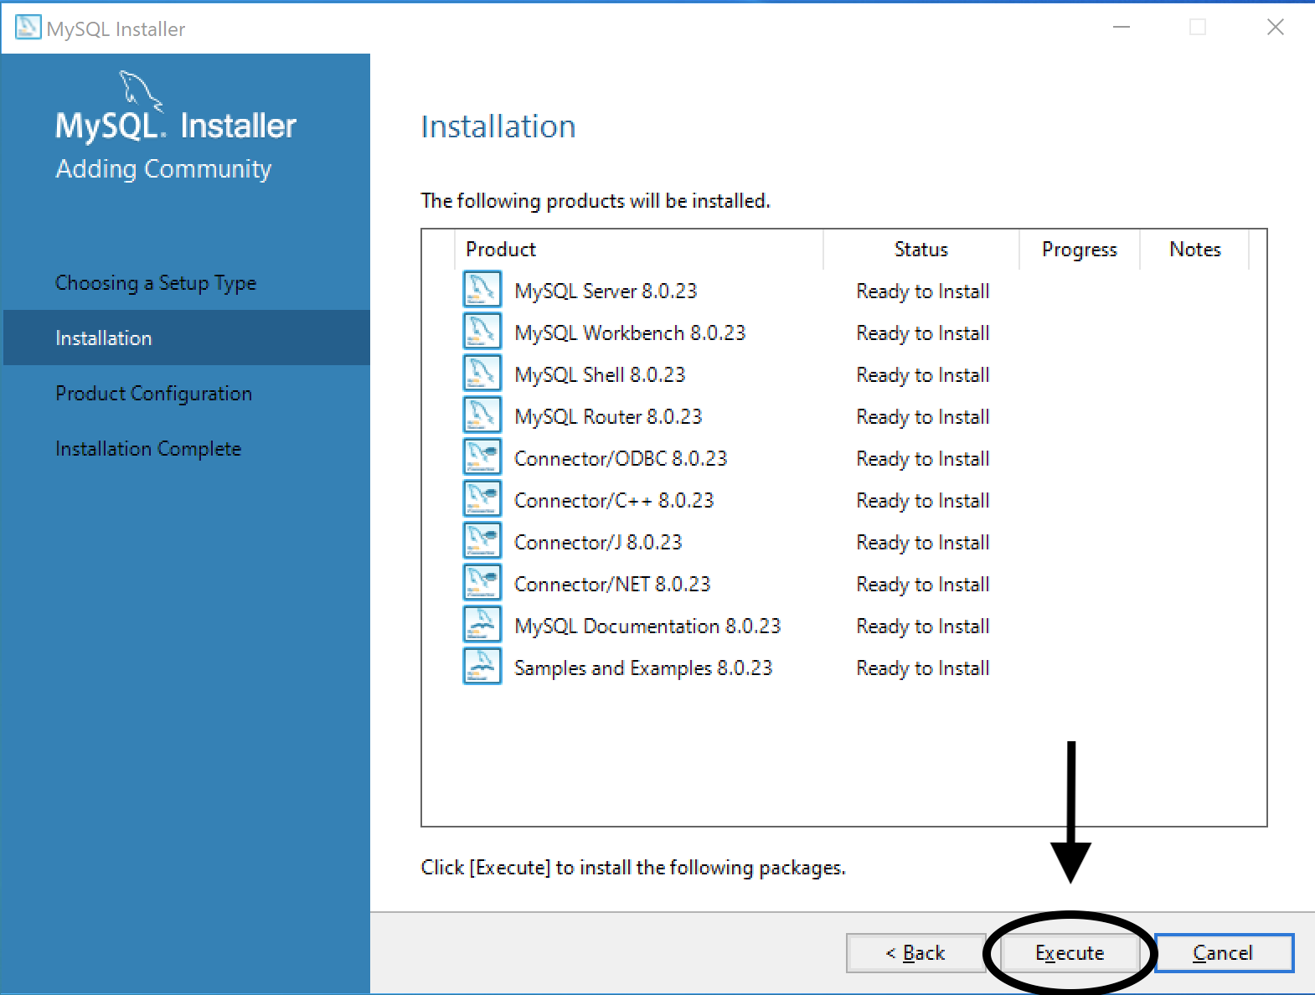This screenshot has height=995, width=1315.
Task: Select the Installation step in sidebar
Action: click(x=187, y=338)
